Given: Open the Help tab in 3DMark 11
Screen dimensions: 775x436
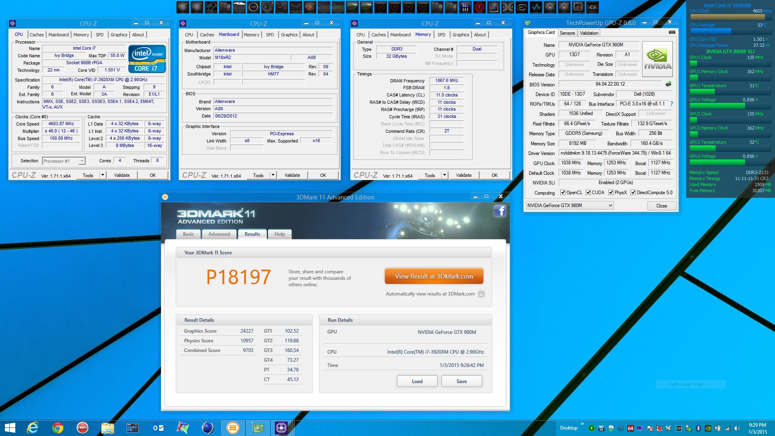Looking at the screenshot, I should [280, 234].
